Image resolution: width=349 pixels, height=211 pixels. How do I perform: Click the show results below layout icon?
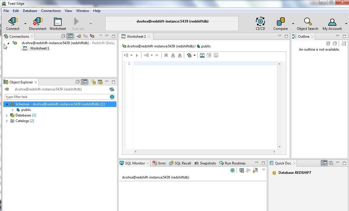[x=202, y=55]
